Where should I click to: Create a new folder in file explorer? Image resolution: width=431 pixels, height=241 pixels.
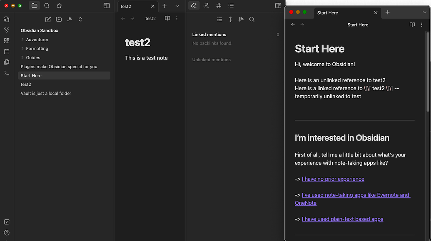click(x=59, y=19)
